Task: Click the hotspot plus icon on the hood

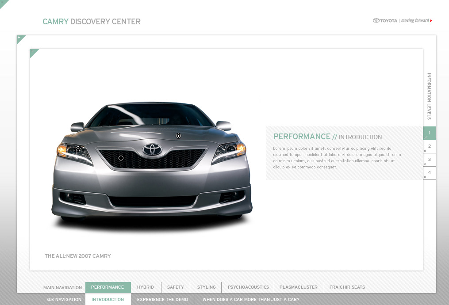Action: click(x=178, y=136)
